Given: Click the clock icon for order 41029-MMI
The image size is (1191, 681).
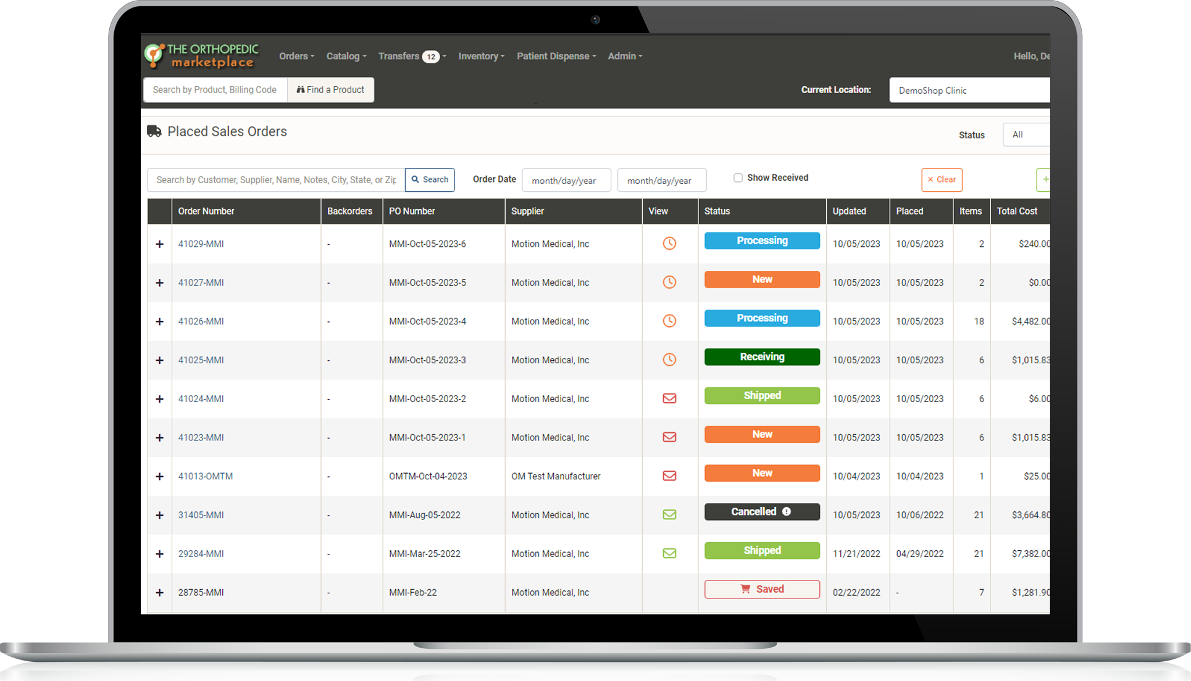Looking at the screenshot, I should tap(669, 244).
